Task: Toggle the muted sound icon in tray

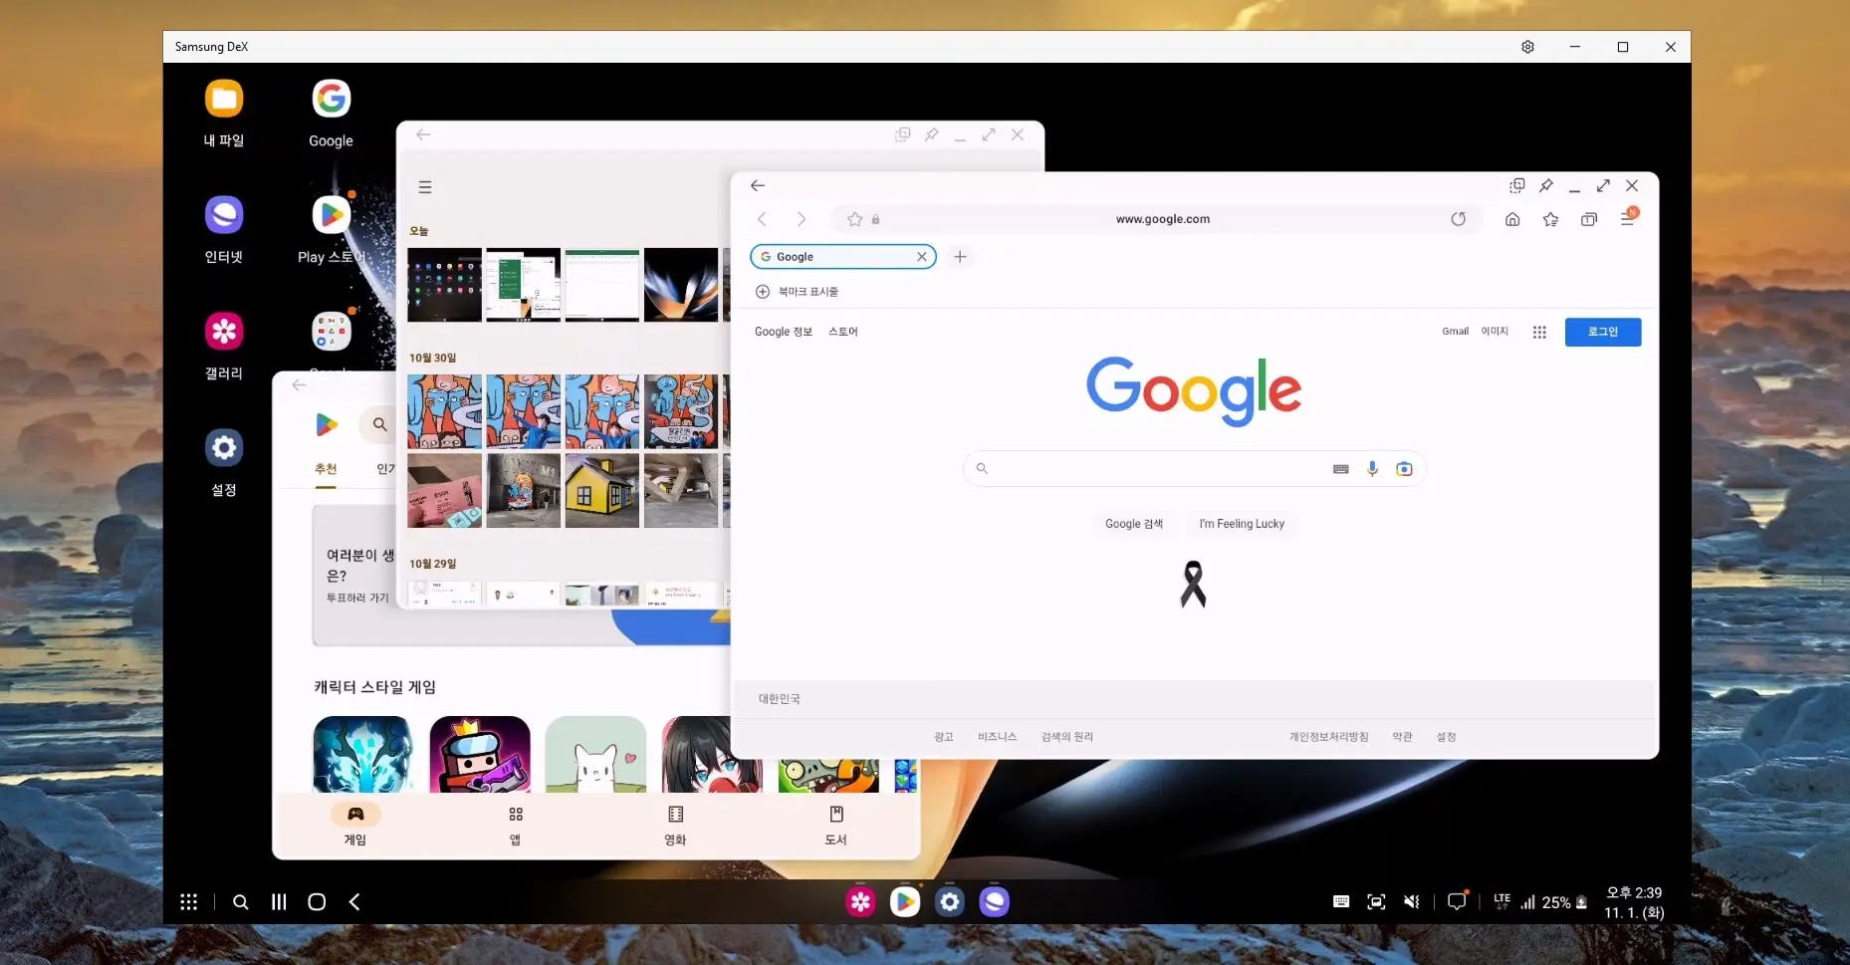Action: (x=1412, y=902)
